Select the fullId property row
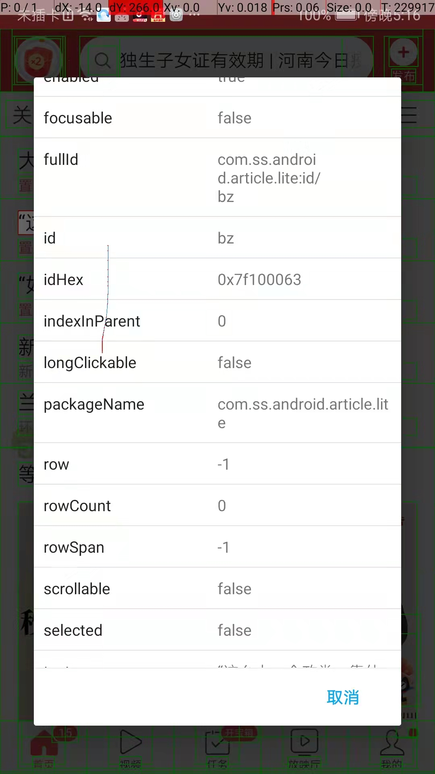The width and height of the screenshot is (435, 774). click(x=217, y=177)
